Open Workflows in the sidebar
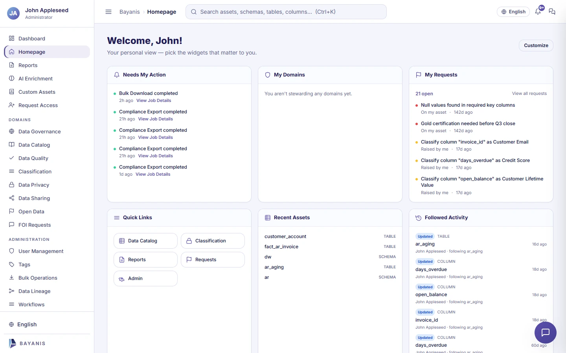The width and height of the screenshot is (566, 353). pos(47,304)
